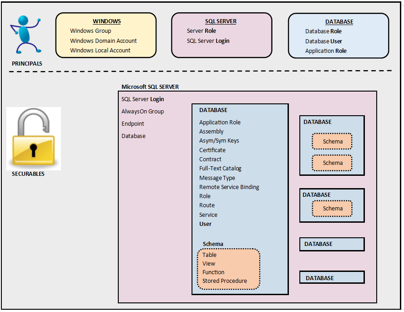This screenshot has width=404, height=312.
Task: Click second Schema box in two-schema database
Action: pos(332,163)
